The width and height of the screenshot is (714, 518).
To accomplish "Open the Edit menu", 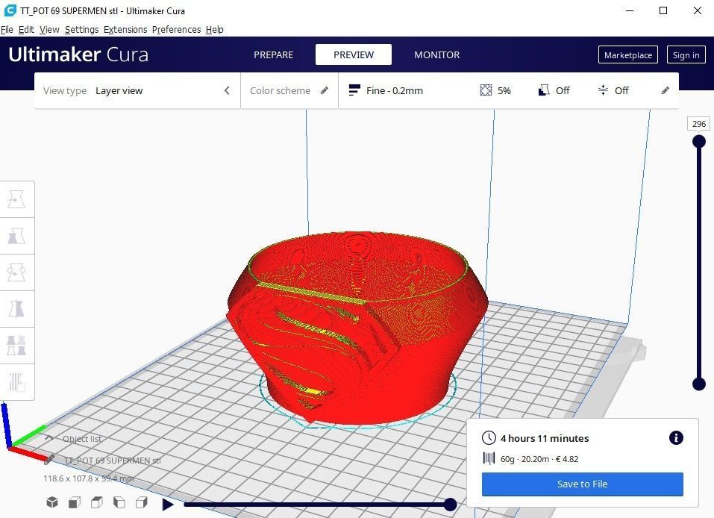I will [26, 30].
